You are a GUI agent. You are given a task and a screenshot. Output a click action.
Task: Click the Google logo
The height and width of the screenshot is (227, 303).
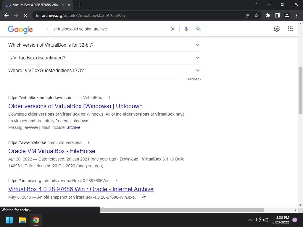point(20,29)
